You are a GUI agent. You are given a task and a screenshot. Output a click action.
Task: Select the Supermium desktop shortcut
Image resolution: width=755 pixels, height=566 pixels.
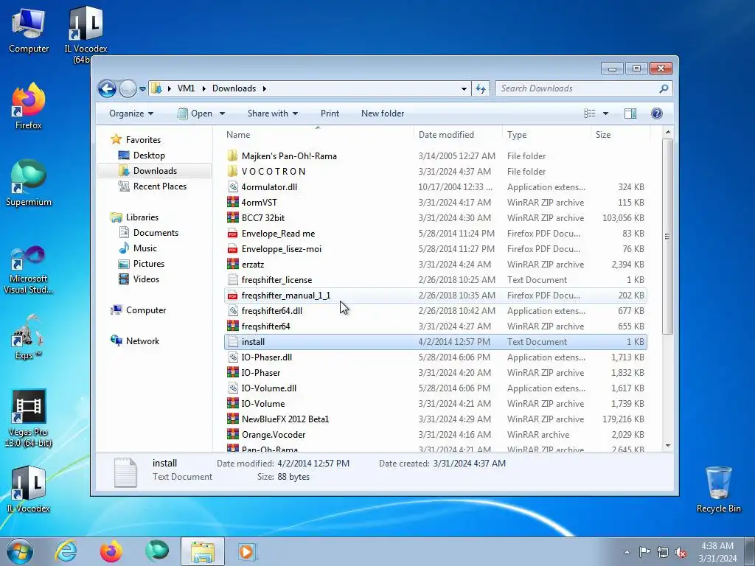tap(29, 183)
